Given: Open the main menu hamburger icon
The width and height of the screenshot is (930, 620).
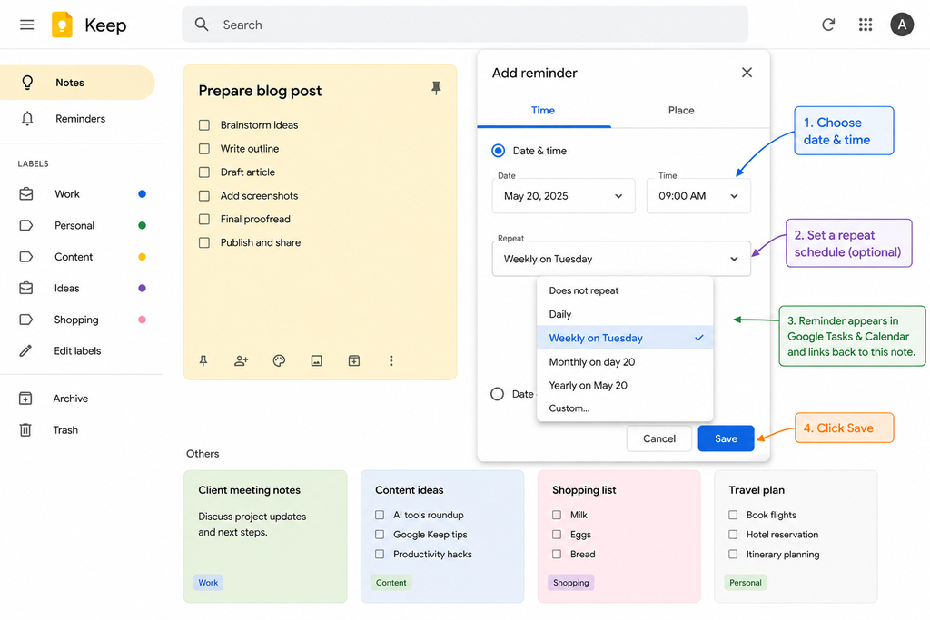Looking at the screenshot, I should coord(26,25).
